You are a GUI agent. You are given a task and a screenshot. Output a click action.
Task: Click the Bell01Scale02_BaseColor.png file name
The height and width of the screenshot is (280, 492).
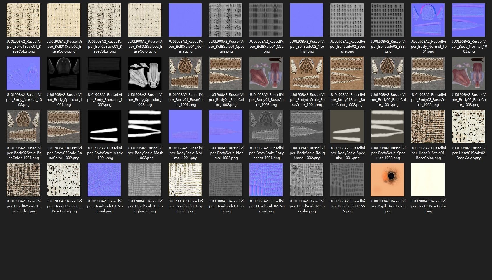(x=64, y=47)
